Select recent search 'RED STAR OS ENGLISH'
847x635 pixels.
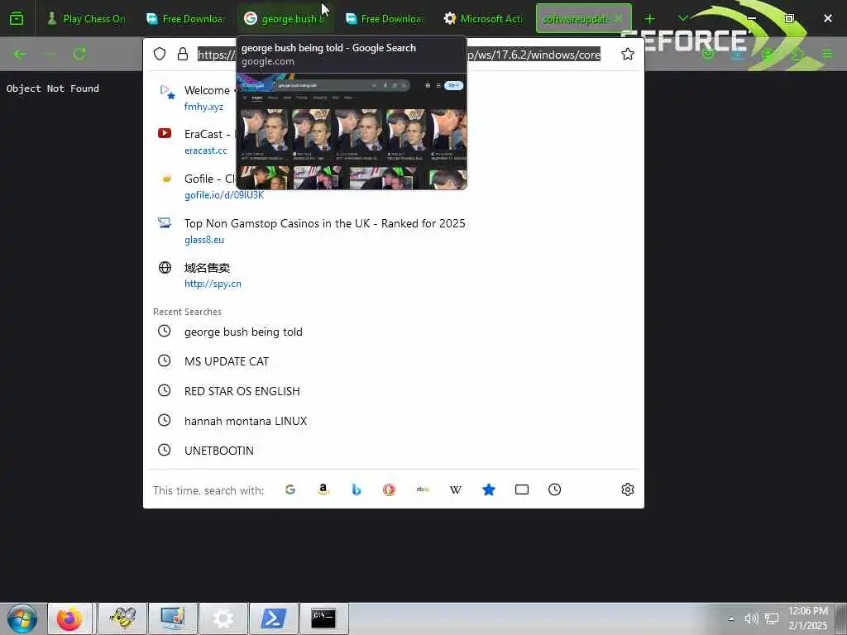click(x=393, y=391)
